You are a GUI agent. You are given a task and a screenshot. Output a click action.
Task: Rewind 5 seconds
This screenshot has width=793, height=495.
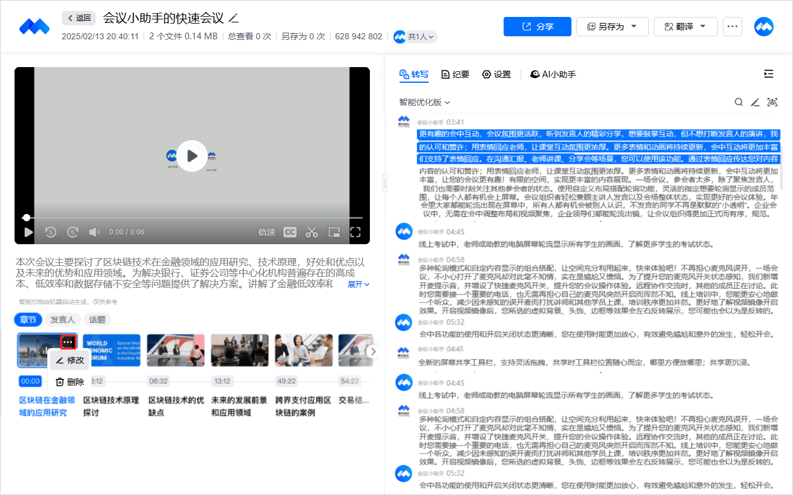(x=51, y=232)
